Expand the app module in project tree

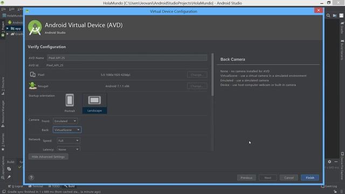coord(8,29)
